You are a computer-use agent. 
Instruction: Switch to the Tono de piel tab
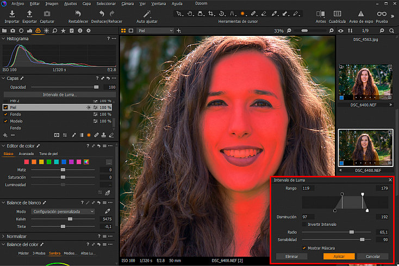pyautogui.click(x=48, y=154)
